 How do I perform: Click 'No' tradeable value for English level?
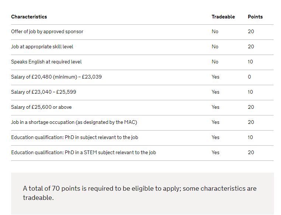point(215,62)
